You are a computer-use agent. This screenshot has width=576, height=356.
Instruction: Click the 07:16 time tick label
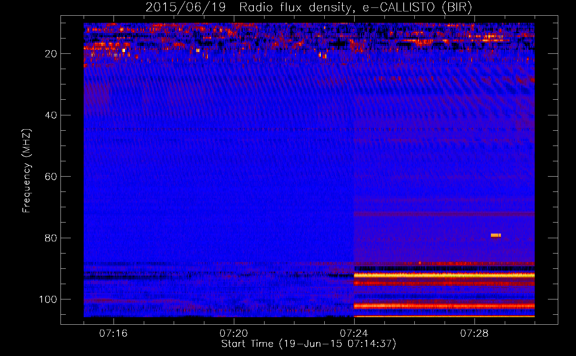tap(114, 333)
